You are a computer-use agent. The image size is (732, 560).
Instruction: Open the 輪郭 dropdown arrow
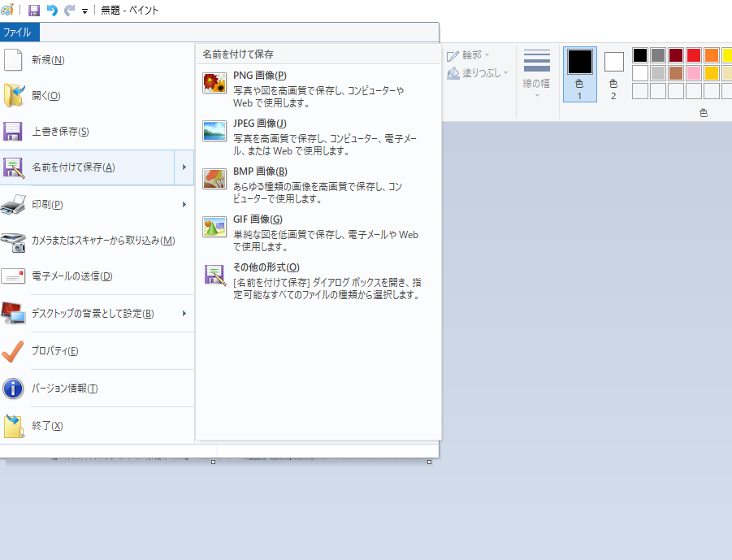[x=487, y=55]
